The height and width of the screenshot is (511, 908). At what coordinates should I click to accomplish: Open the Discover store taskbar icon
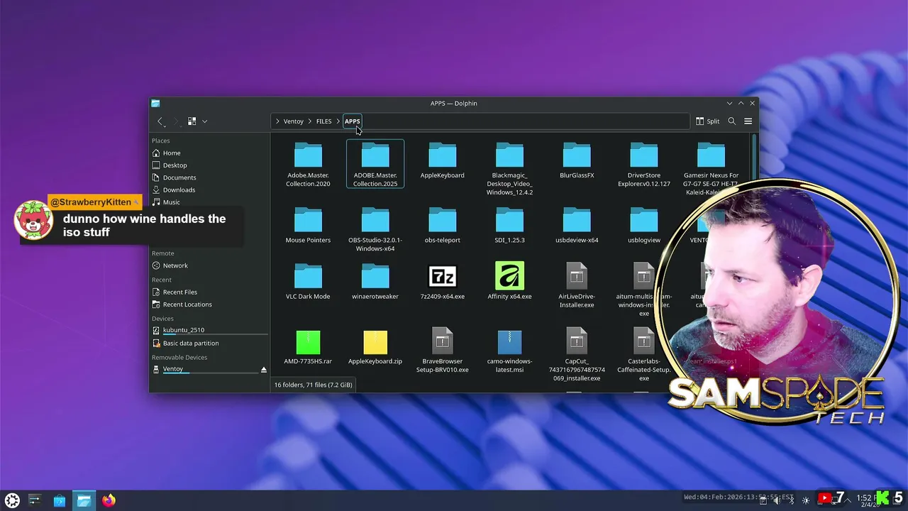pyautogui.click(x=60, y=500)
